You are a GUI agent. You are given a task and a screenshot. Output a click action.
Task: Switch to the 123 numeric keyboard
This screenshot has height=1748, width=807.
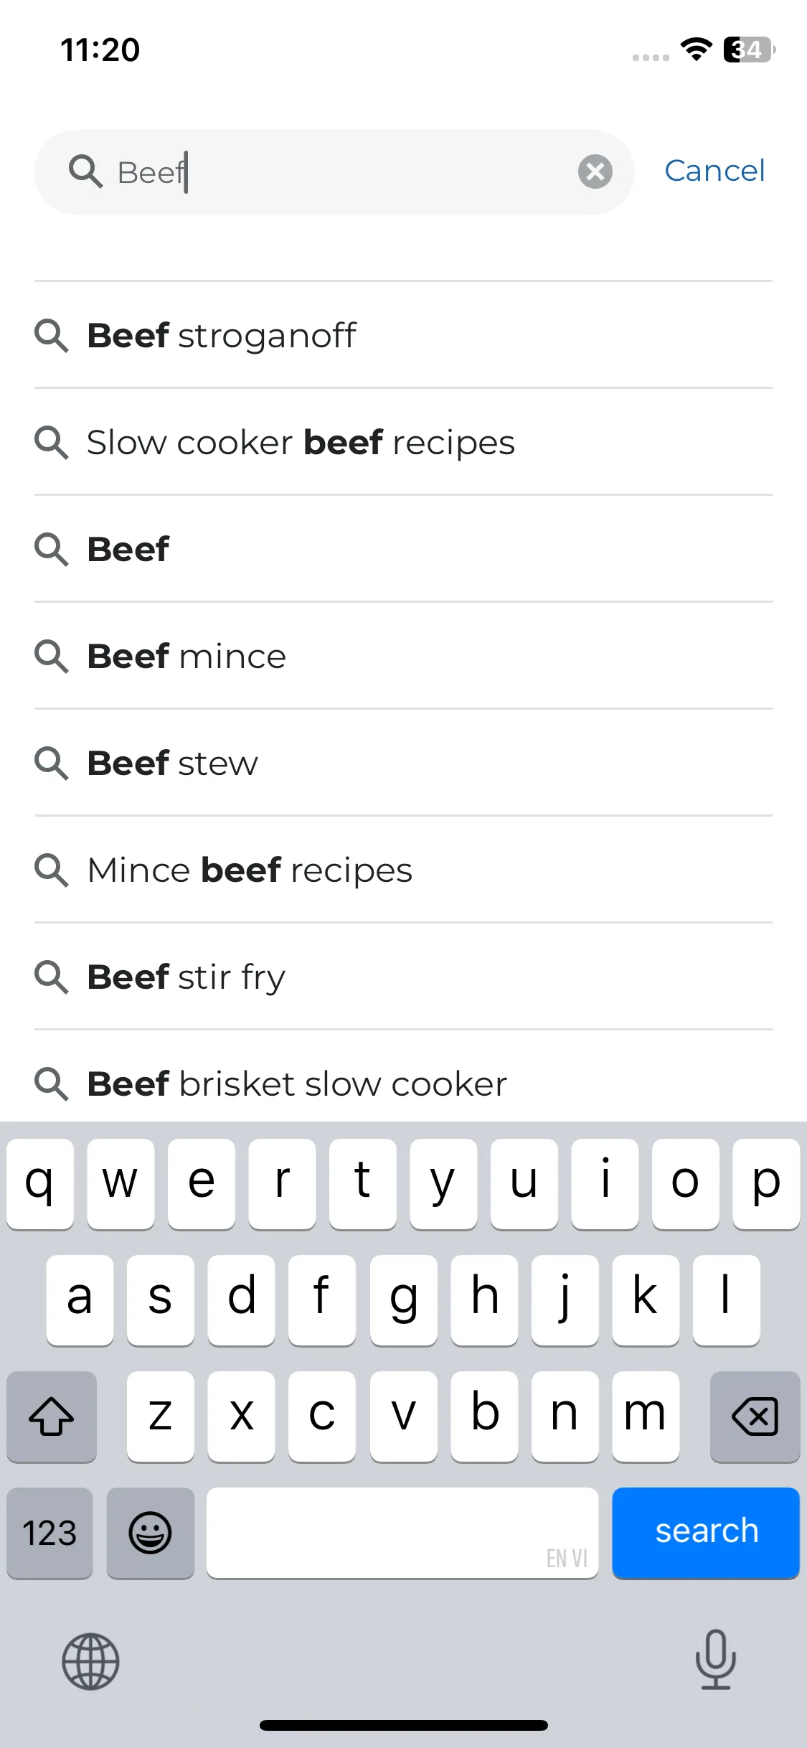(x=49, y=1533)
